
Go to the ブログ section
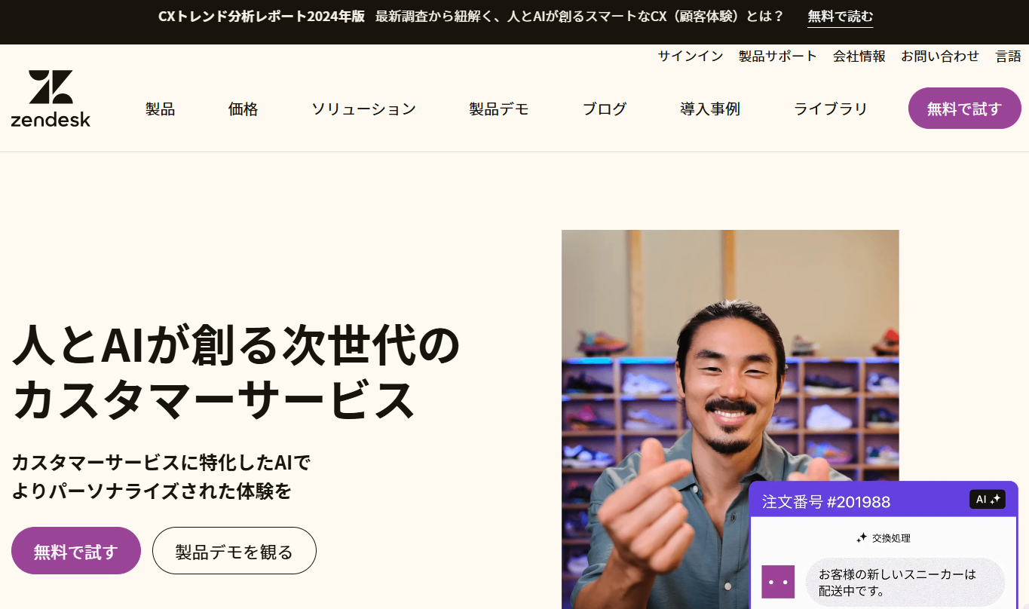click(605, 109)
